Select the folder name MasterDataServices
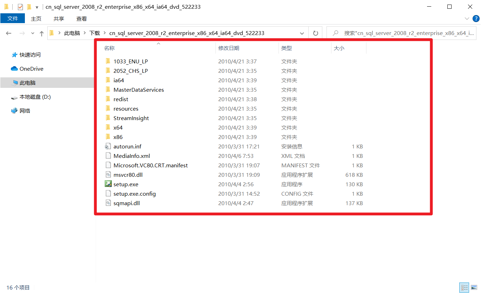 click(x=139, y=90)
